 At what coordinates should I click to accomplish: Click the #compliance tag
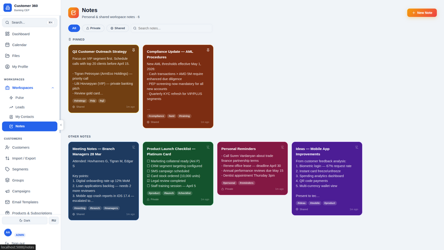coord(156,116)
